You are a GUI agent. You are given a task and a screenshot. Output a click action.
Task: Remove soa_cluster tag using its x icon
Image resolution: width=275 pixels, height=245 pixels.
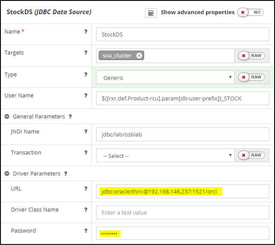click(x=139, y=56)
